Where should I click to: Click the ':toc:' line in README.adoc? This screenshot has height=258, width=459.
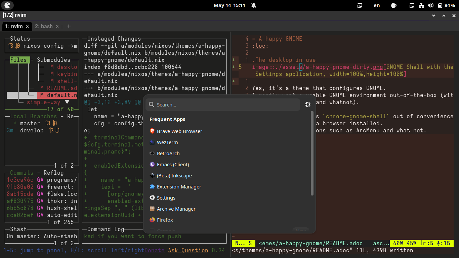point(260,46)
